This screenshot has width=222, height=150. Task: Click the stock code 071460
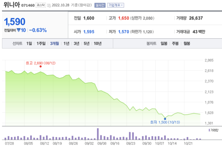coord(28,5)
